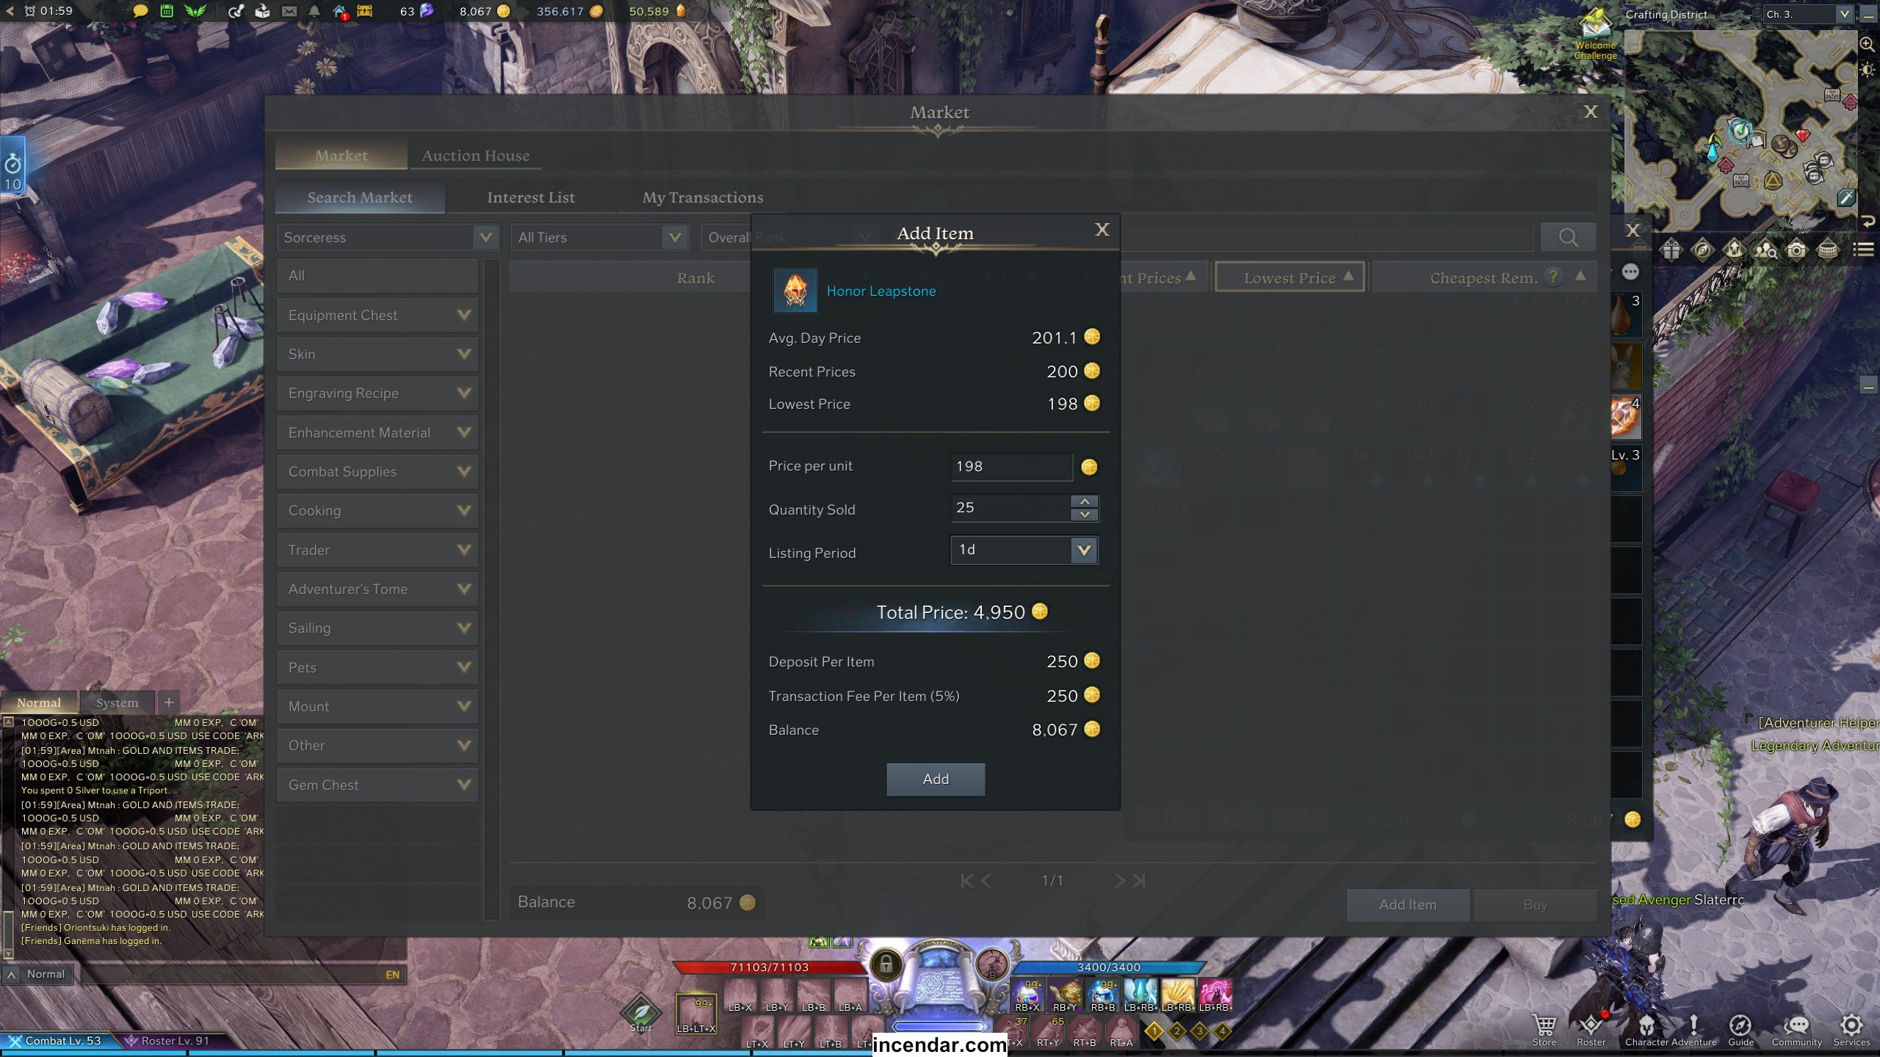Select the All category in market list
Viewport: 1880px width, 1057px height.
[x=377, y=276]
